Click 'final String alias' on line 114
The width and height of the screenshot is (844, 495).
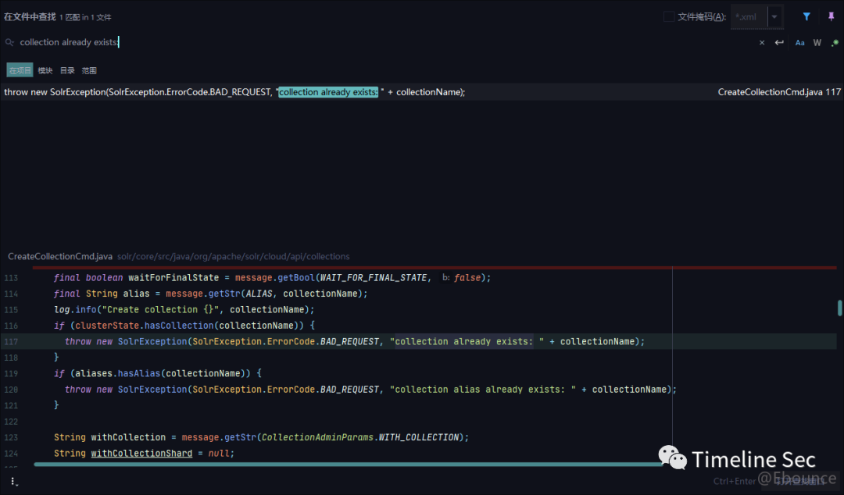(101, 294)
